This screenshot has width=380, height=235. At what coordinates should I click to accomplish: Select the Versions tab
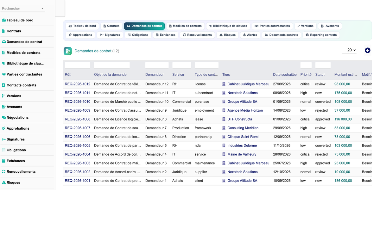pos(305,26)
